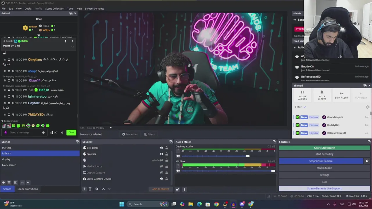Open audio mixer three-dot menu at bottom
The width and height of the screenshot is (372, 209).
point(184,190)
